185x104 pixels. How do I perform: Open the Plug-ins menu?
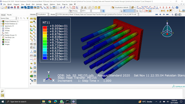[x=65, y=4]
